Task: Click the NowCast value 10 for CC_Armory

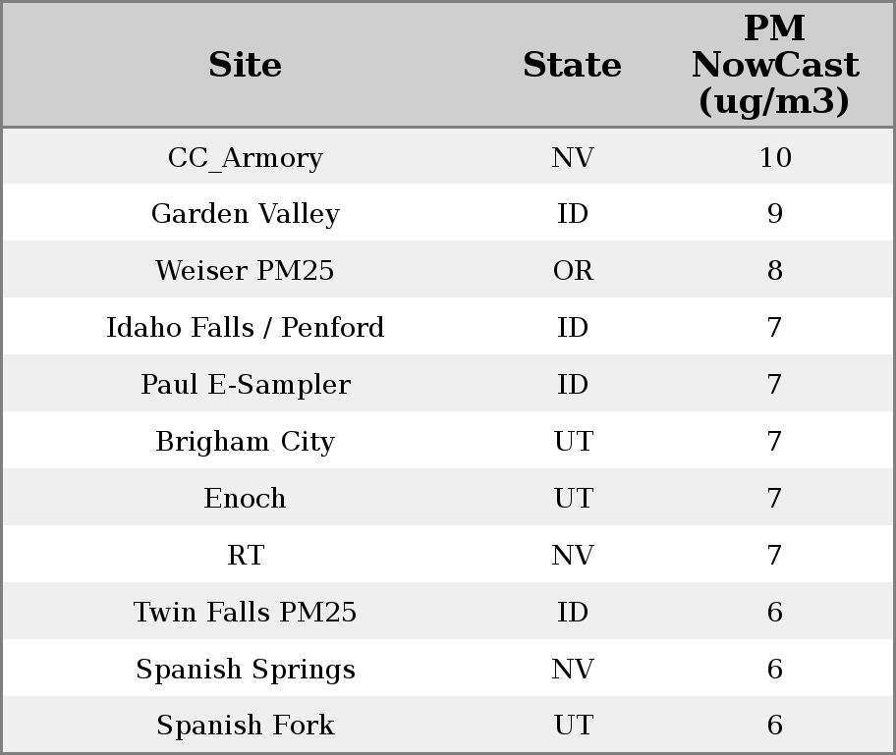Action: (x=774, y=158)
